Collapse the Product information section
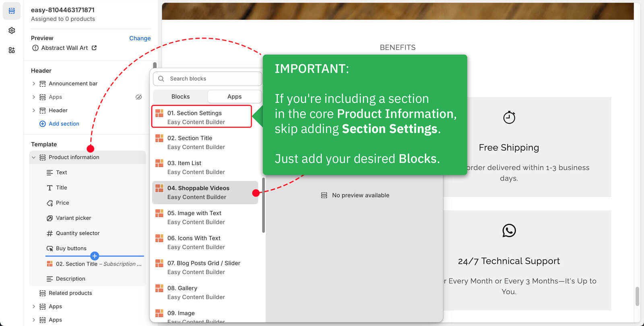Image resolution: width=644 pixels, height=326 pixels. click(x=34, y=157)
